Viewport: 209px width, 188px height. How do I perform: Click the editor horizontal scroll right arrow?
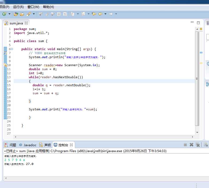click(192, 137)
